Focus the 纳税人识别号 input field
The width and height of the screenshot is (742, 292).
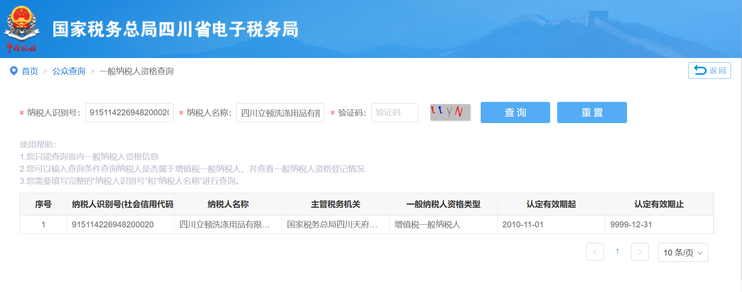pyautogui.click(x=129, y=113)
